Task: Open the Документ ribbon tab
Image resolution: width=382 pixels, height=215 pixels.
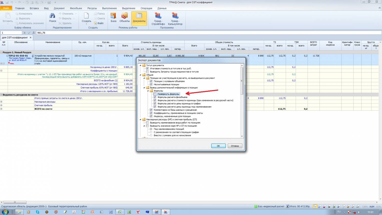Action: (x=59, y=8)
